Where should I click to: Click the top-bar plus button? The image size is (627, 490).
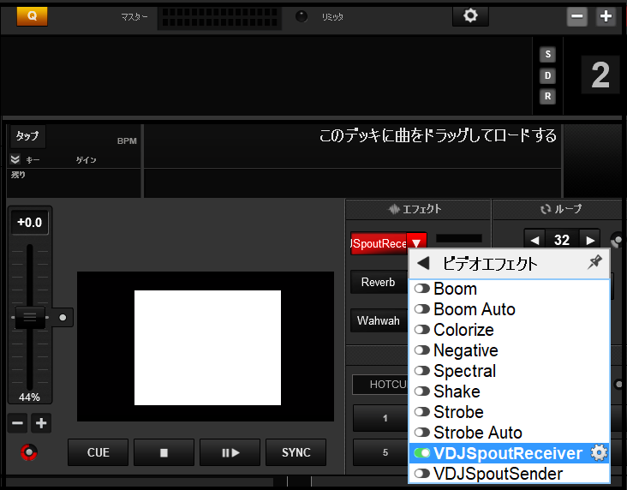click(x=606, y=16)
